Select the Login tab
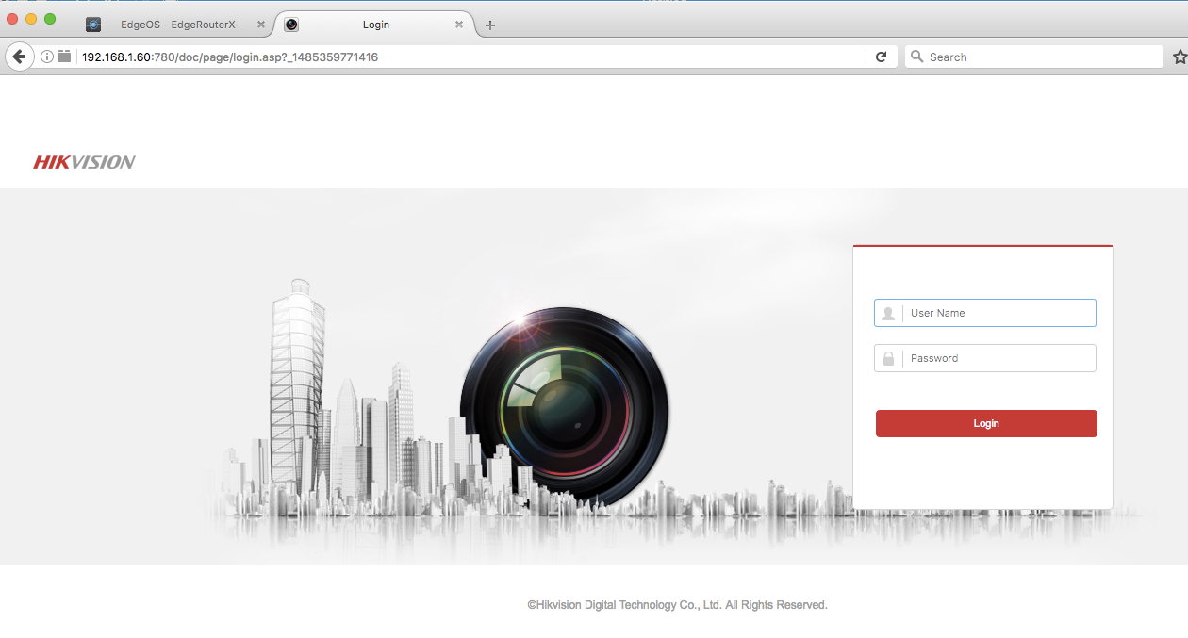 [375, 25]
